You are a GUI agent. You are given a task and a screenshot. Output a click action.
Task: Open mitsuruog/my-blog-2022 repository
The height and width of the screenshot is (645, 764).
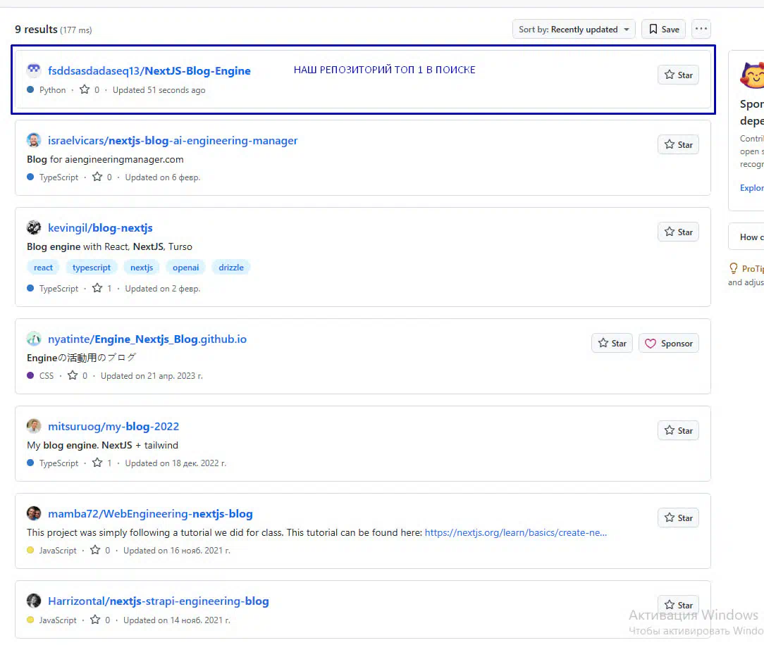point(113,427)
